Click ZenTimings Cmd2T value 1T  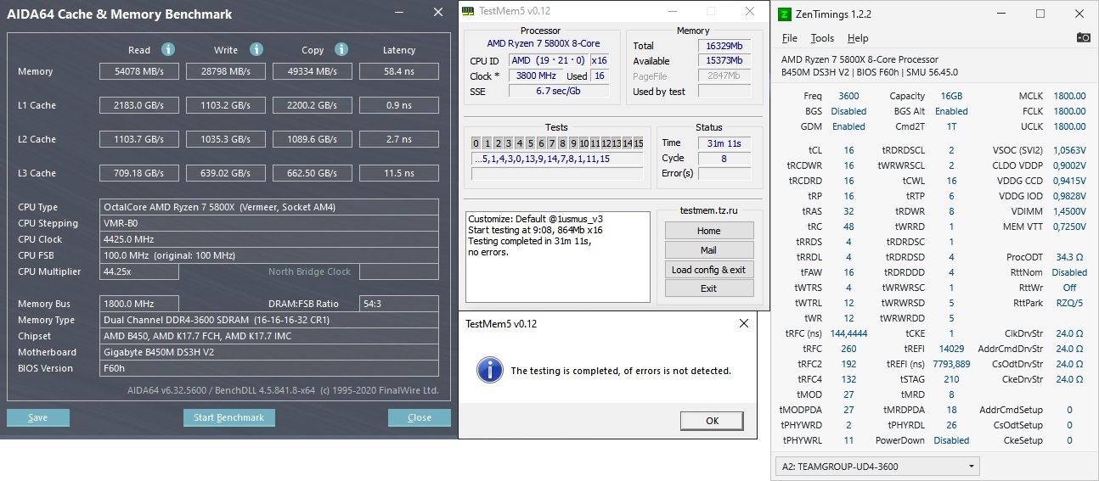tap(951, 126)
